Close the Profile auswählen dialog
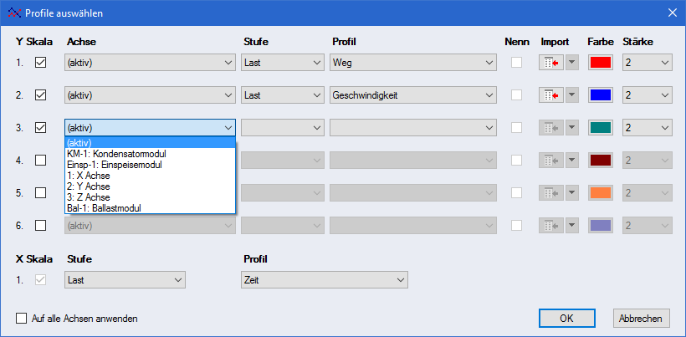The image size is (686, 337). pos(672,12)
